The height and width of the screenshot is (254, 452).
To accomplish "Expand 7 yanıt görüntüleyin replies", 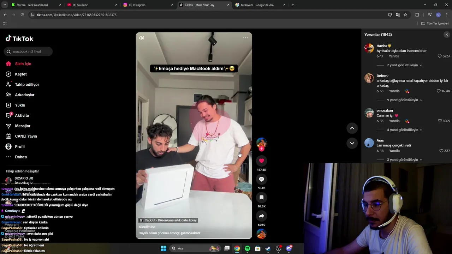I will pyautogui.click(x=404, y=65).
